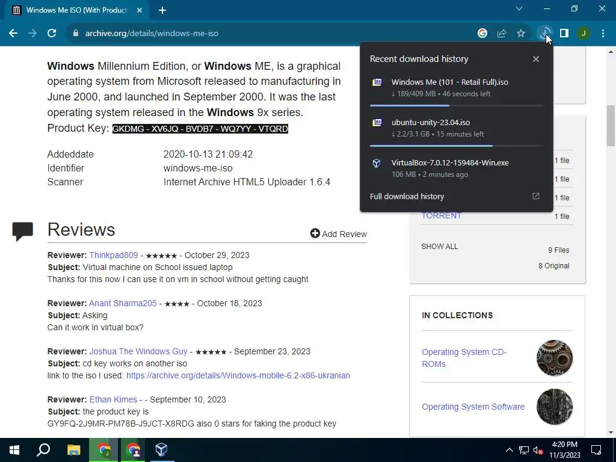This screenshot has width=616, height=462.
Task: Click the Reviews speech bubble icon
Action: coord(23,232)
